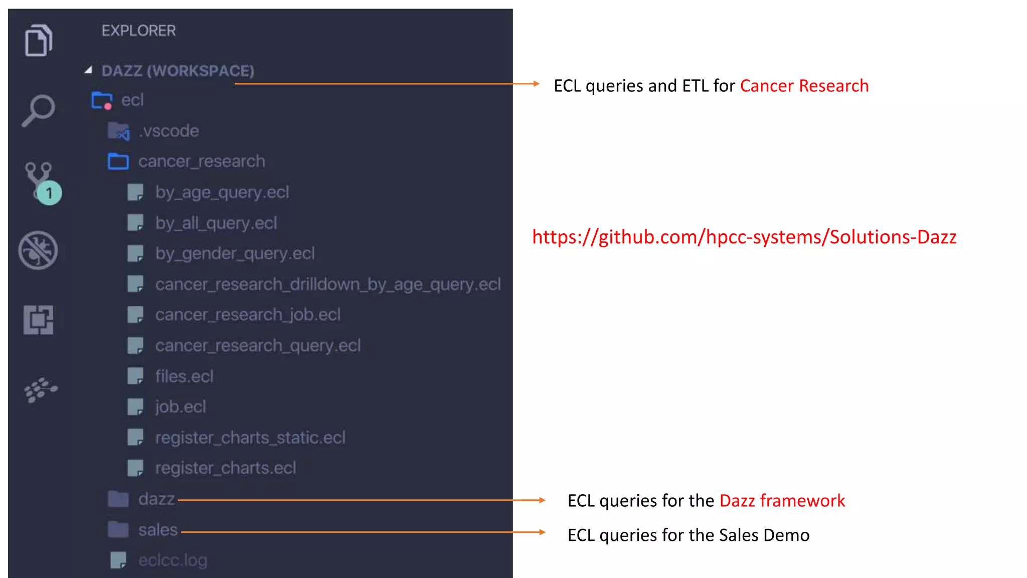Click the file icon beside by_all_query.ecl
Viewport: 1027px width, 578px height.
pos(135,223)
